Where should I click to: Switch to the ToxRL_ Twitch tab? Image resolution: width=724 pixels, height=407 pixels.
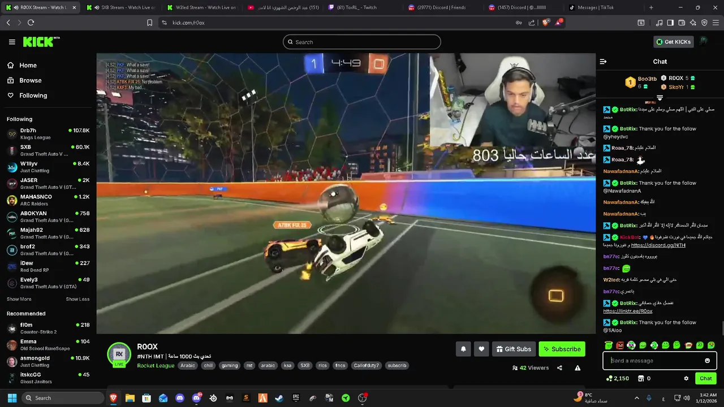(363, 7)
